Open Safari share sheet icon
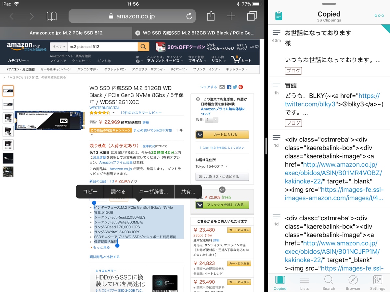390x292 pixels. tap(211, 16)
